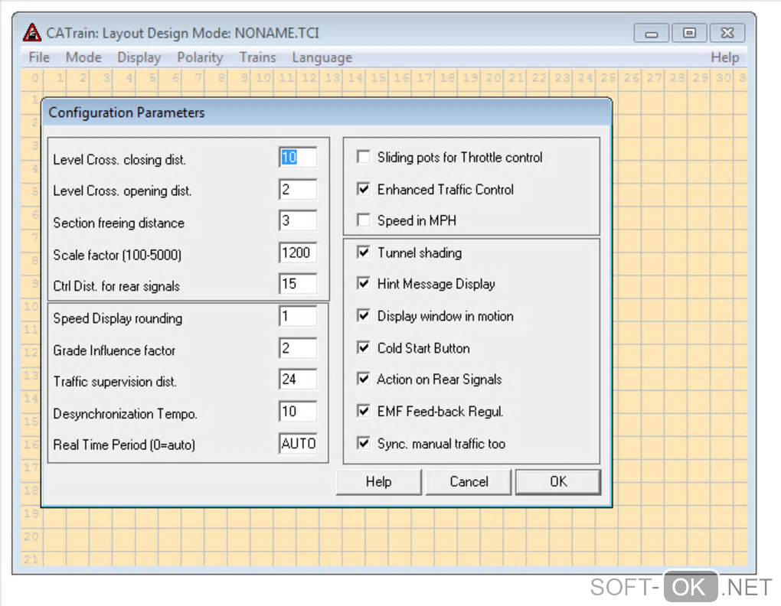
Task: Enable the Speed in MPH option
Action: point(364,220)
